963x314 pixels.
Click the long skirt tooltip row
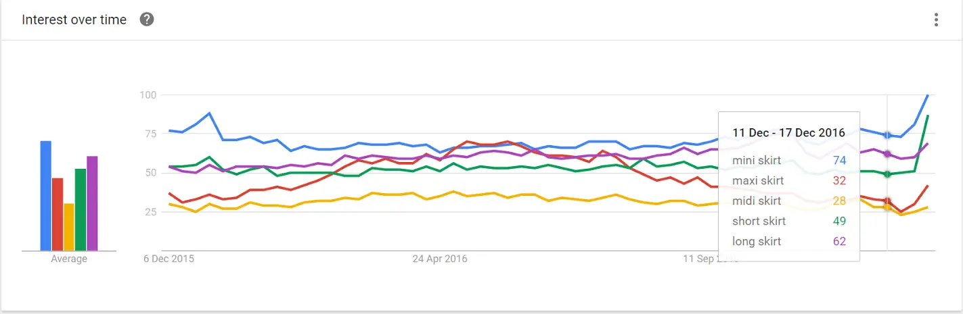click(788, 241)
